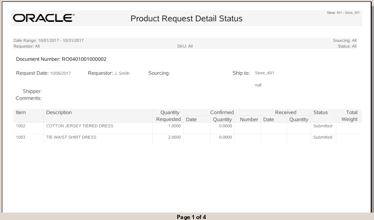Viewport: 374px width, 220px height.
Task: Select the Date Range 10/01/2017 - 10/31/2017 text
Action: click(48, 40)
